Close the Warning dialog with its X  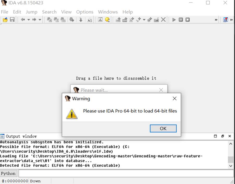tap(174, 98)
